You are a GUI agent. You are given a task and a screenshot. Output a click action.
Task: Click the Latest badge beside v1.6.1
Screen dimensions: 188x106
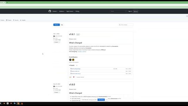click(x=78, y=34)
